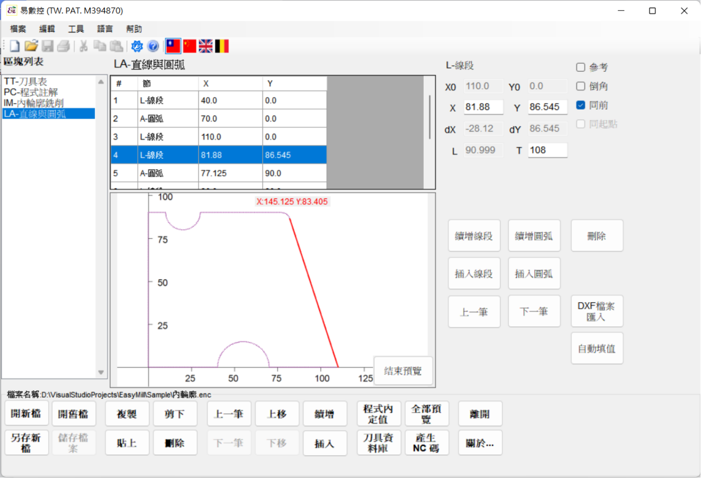
Task: Enable the 參考 checkbox
Action: (x=581, y=67)
